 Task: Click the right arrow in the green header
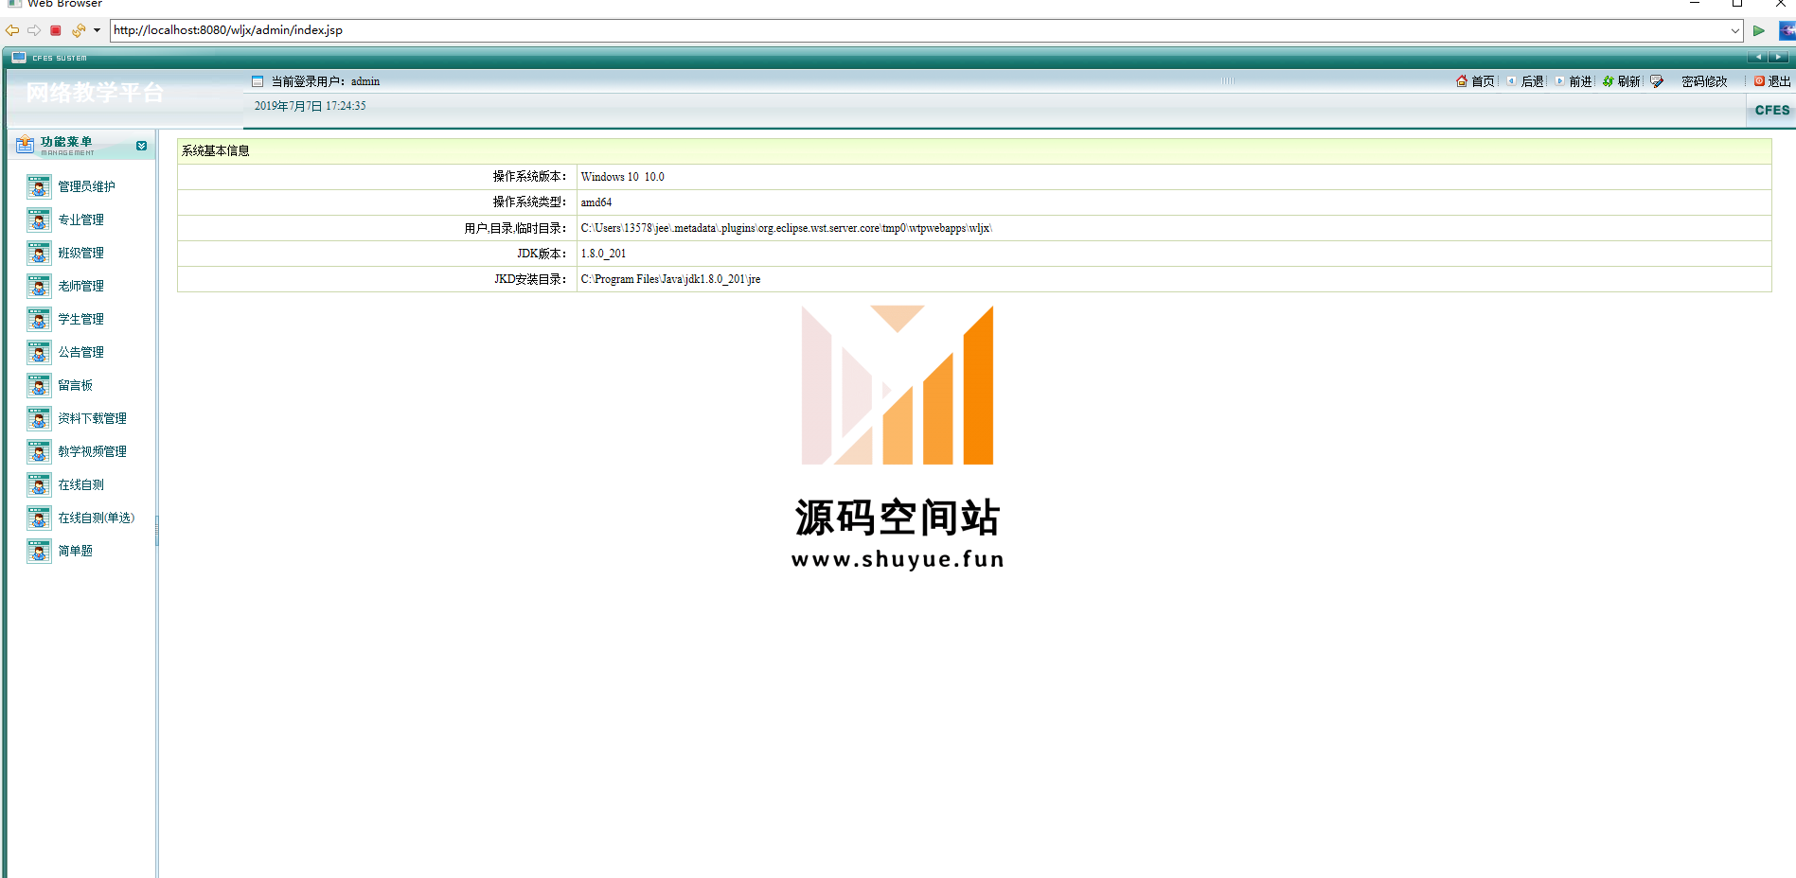click(1777, 58)
